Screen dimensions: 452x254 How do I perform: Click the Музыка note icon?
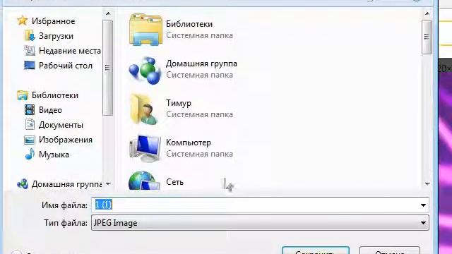(30, 155)
